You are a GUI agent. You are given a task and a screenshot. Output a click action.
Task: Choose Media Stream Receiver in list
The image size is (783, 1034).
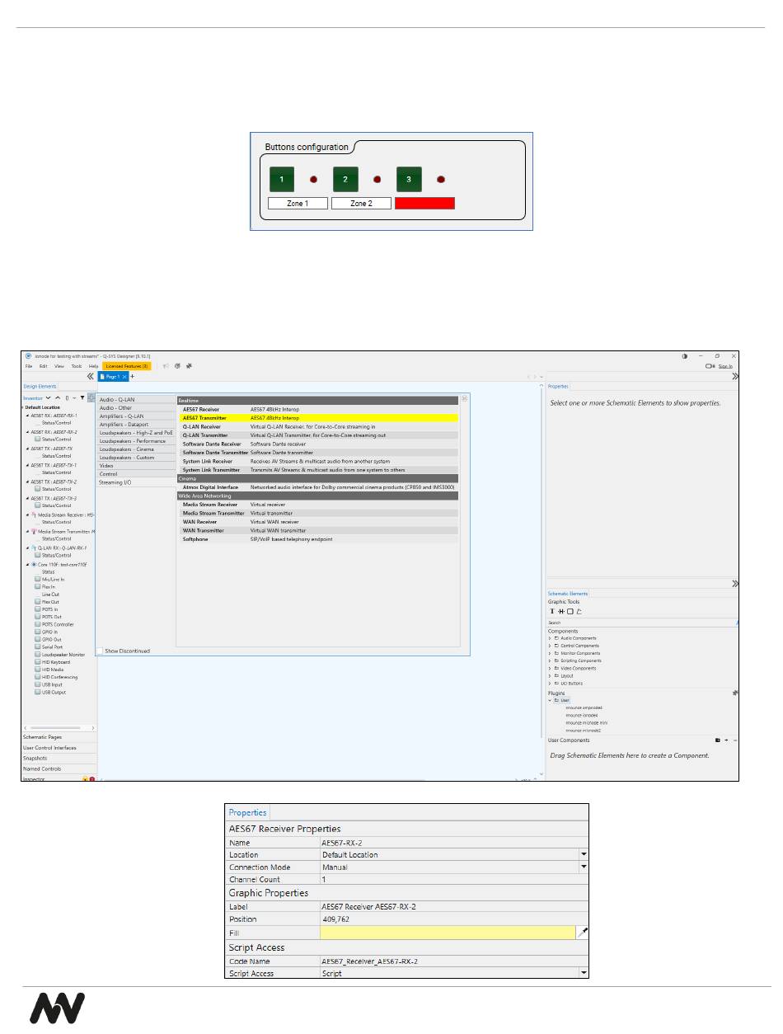tap(317, 504)
